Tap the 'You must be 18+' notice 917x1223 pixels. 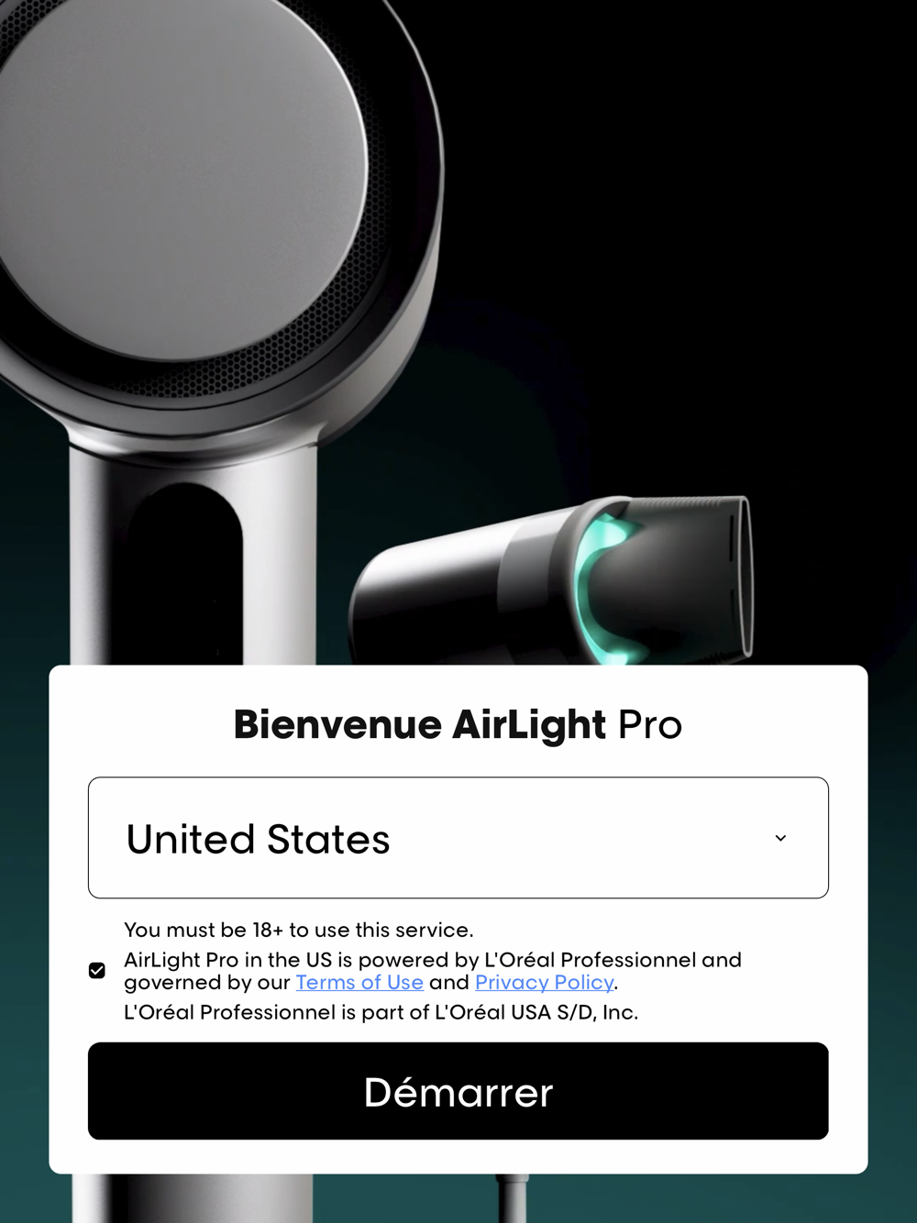(299, 930)
